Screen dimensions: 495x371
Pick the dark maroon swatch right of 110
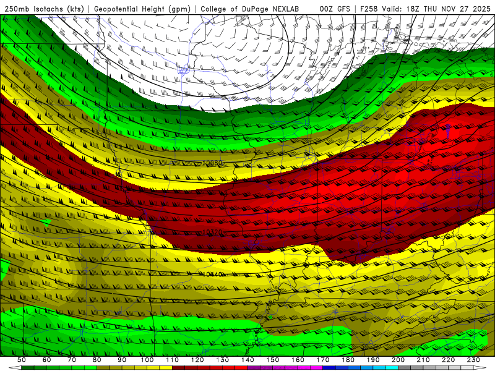(x=179, y=368)
